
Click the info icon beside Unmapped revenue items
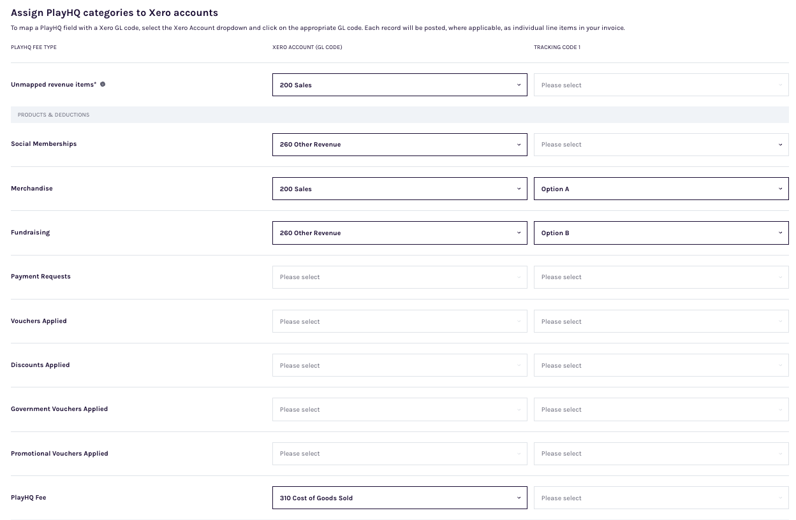click(x=103, y=84)
